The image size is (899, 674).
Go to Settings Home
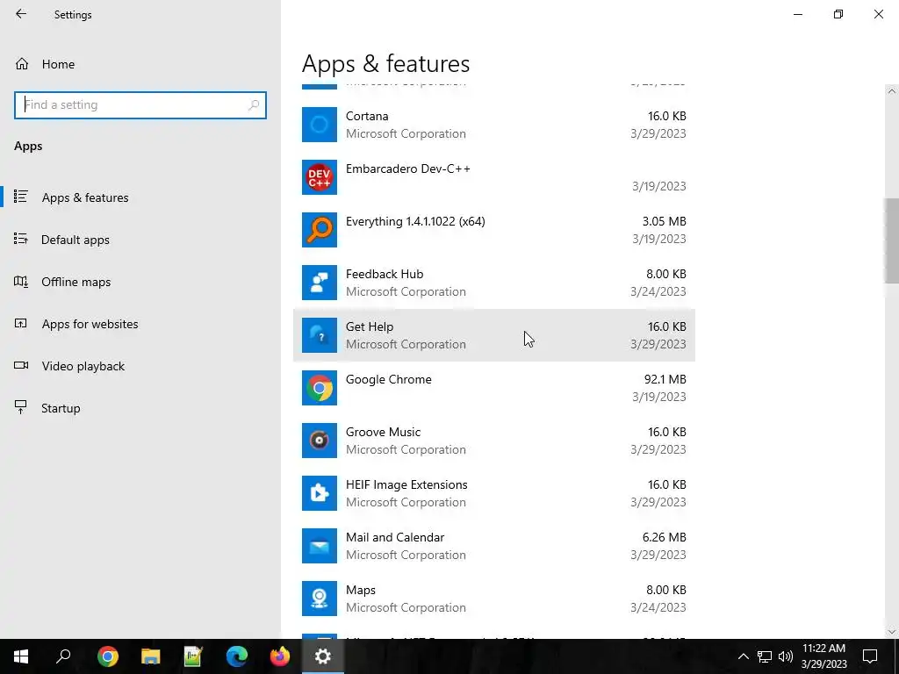[58, 64]
